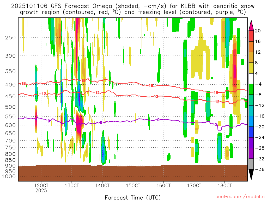This screenshot has width=267, height=200.
Task: Click the red -18 contour label near 130CT
Action: [83, 80]
